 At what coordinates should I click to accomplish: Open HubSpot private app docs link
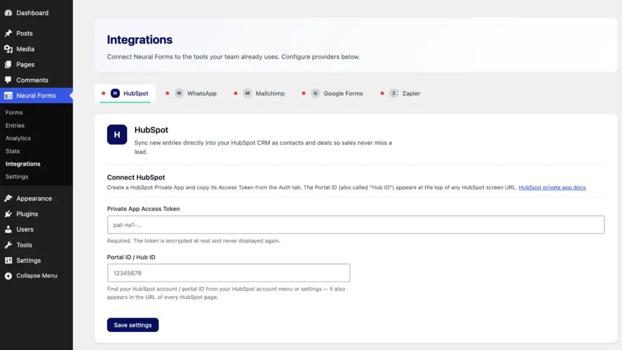552,187
